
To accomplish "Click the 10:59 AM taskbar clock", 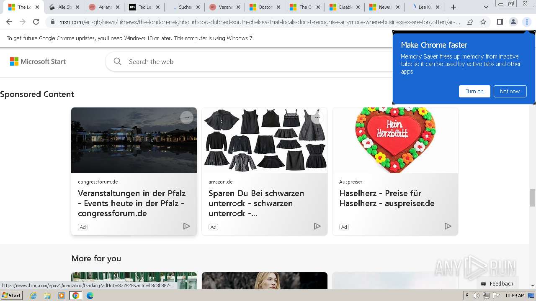I will (515, 296).
